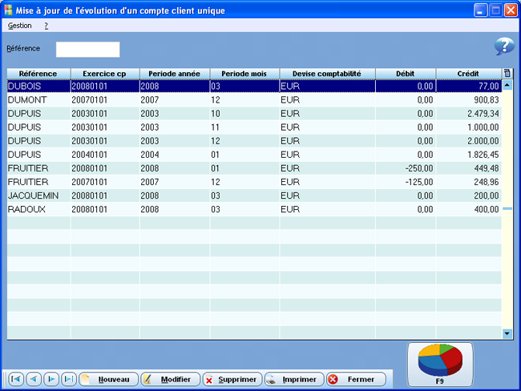
Task: Click the credit value 77,00
Action: point(488,86)
